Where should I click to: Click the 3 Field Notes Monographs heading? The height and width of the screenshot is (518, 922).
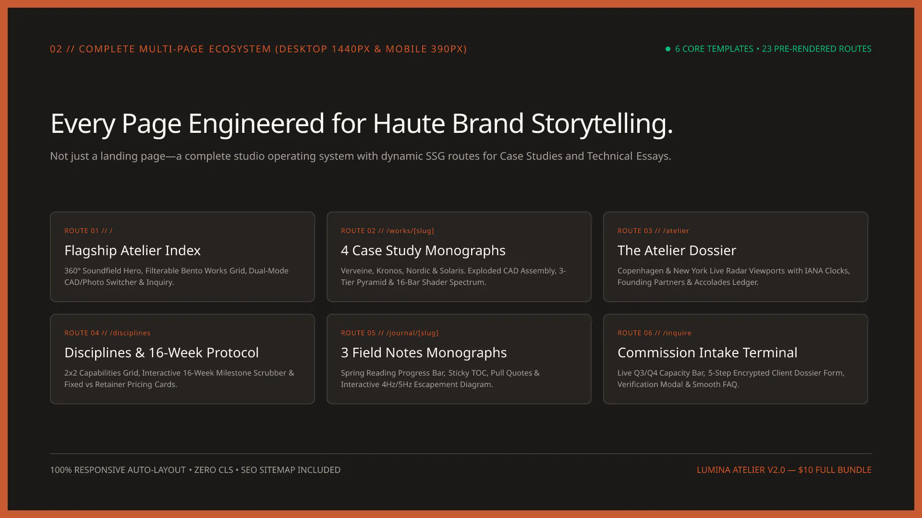tap(424, 353)
